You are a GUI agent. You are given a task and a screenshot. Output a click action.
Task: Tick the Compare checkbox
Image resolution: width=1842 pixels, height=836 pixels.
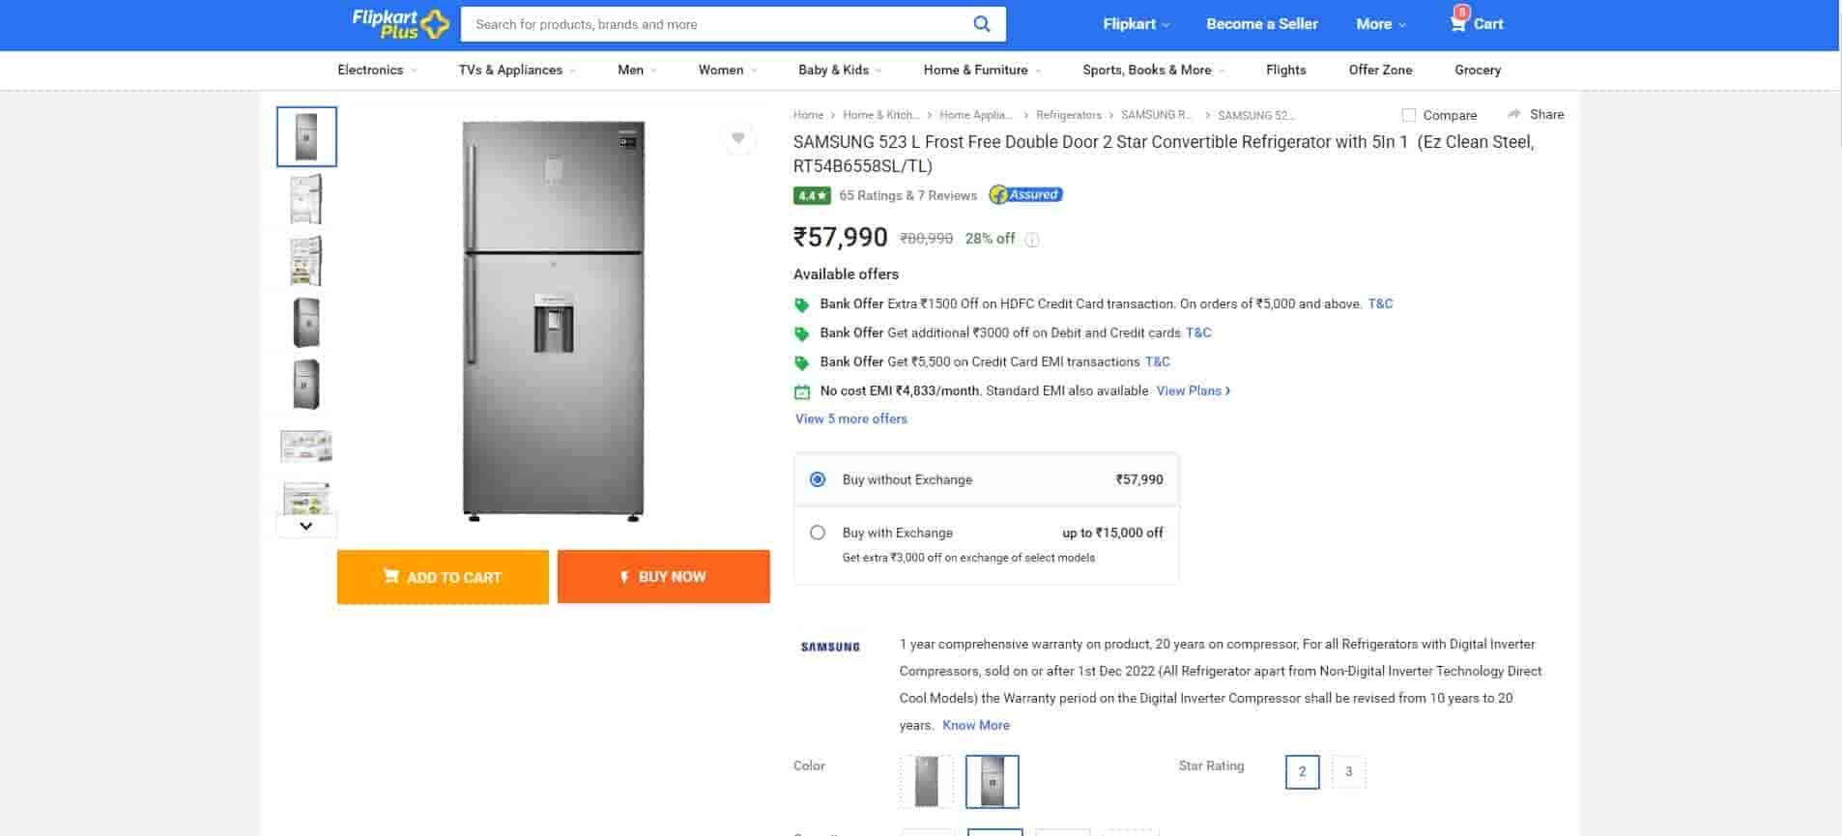coord(1409,115)
